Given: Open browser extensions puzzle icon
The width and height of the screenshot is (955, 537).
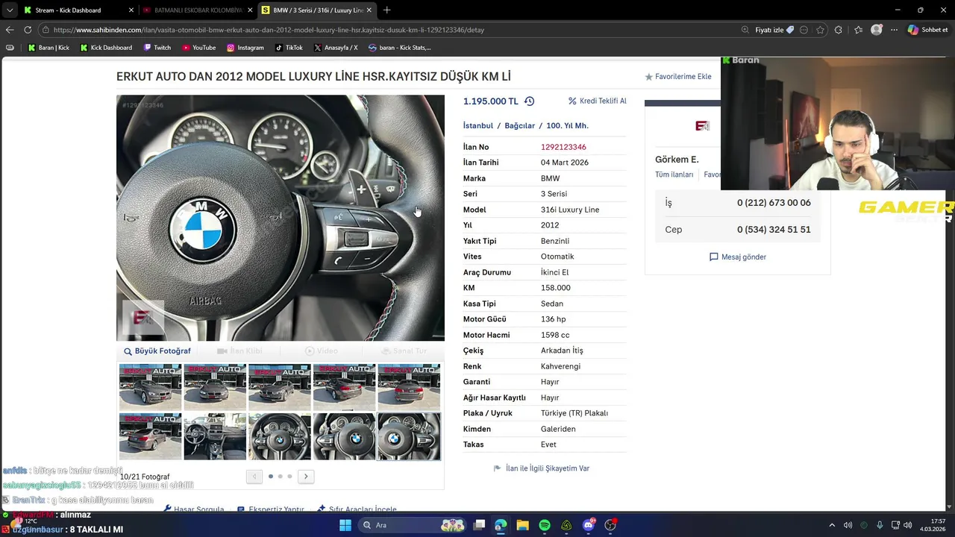Looking at the screenshot, I should pos(839,30).
